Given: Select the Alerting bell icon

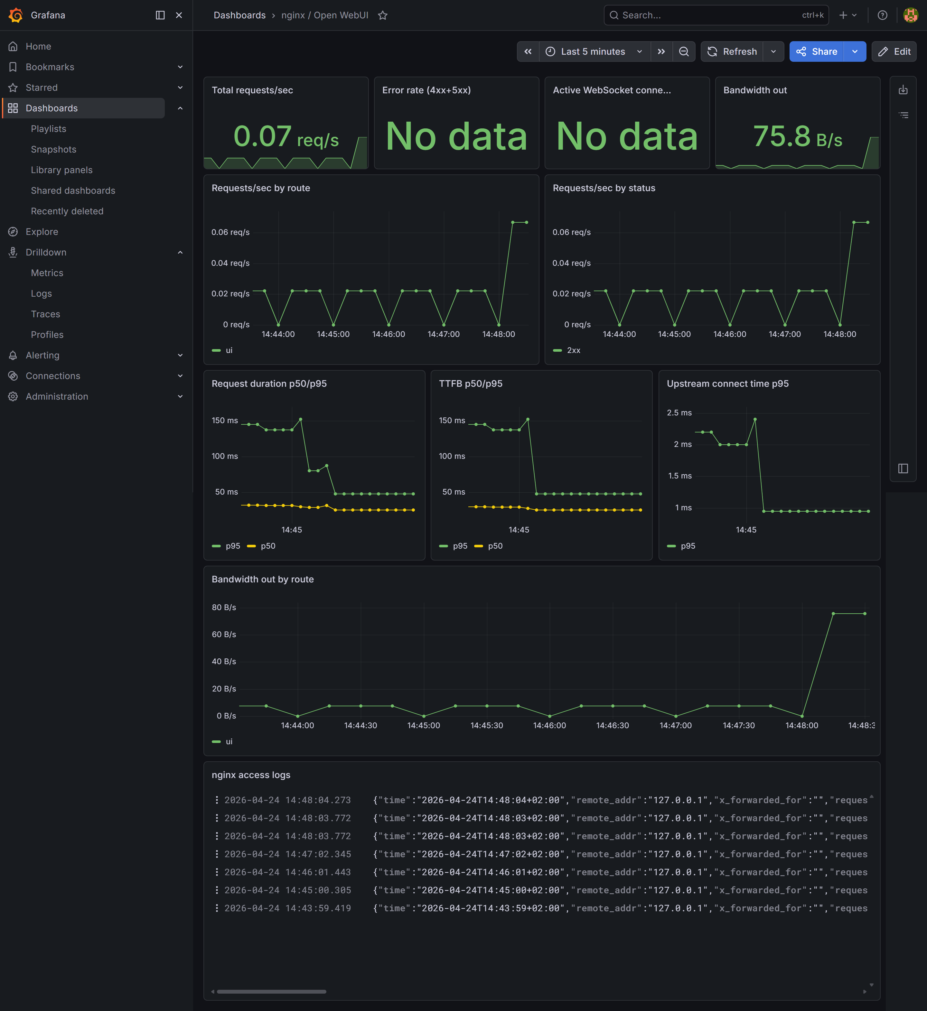Looking at the screenshot, I should tap(13, 355).
